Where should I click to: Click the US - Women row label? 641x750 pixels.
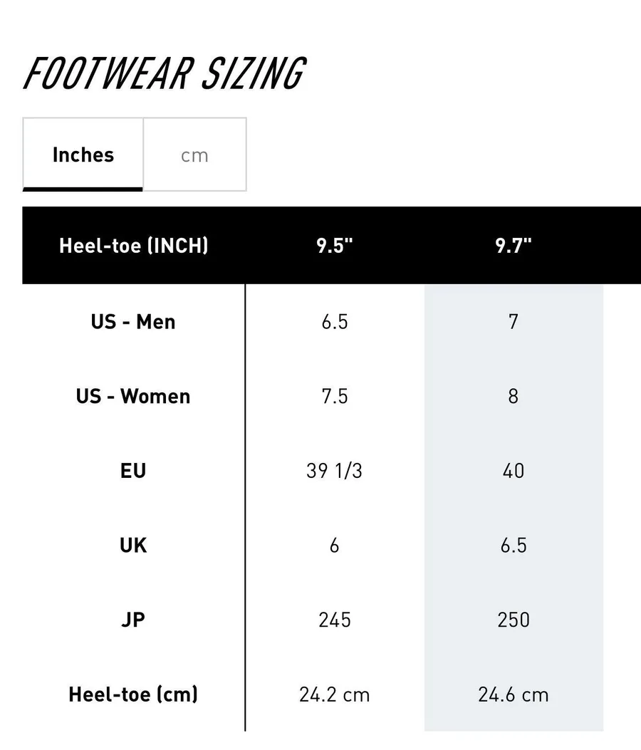133,396
